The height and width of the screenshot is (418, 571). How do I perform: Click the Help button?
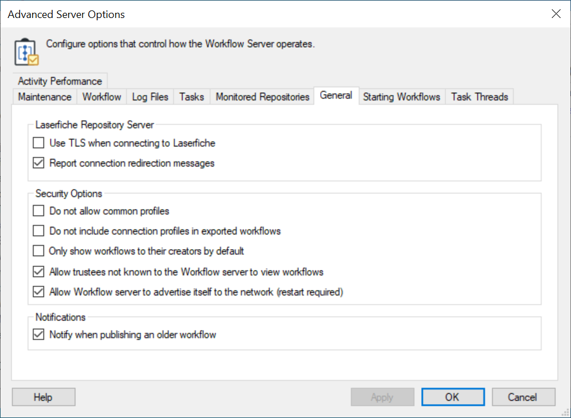point(43,397)
